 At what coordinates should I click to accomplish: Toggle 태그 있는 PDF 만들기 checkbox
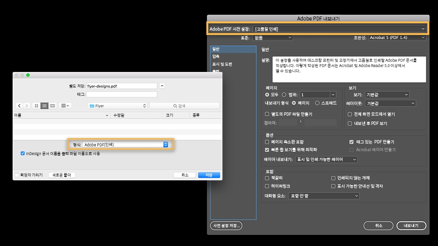tap(351, 142)
